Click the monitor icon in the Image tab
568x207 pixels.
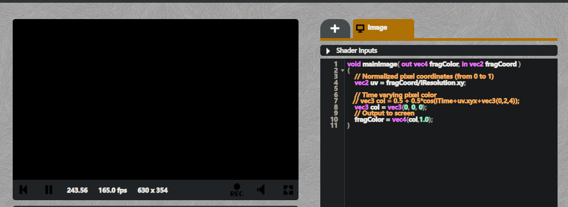pyautogui.click(x=360, y=29)
